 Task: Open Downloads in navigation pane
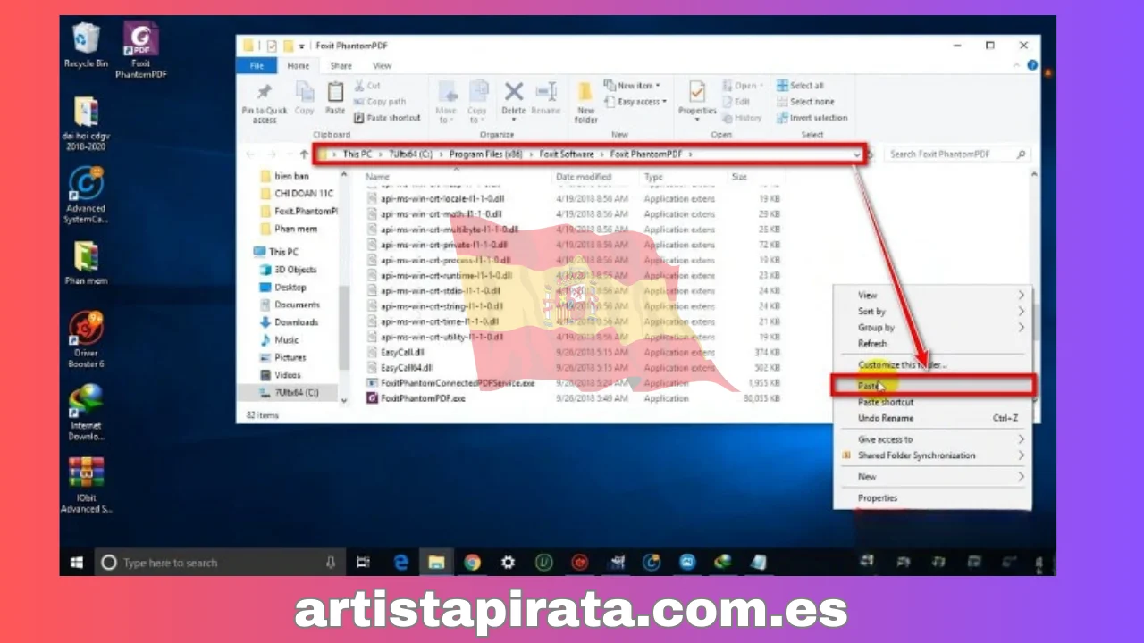(x=289, y=322)
